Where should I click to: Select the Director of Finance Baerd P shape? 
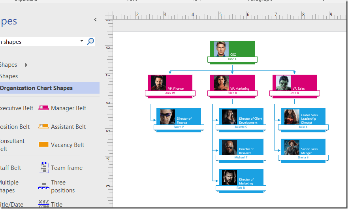[179, 120]
